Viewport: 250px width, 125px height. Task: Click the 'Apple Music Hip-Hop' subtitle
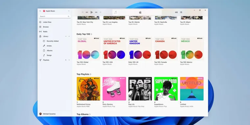[136, 106]
